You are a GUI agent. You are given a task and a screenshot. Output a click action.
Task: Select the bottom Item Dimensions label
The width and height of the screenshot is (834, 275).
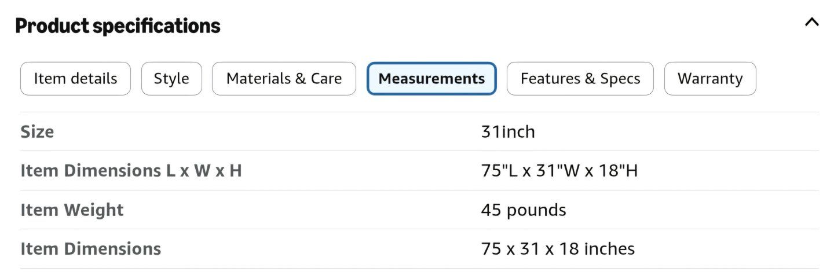91,249
